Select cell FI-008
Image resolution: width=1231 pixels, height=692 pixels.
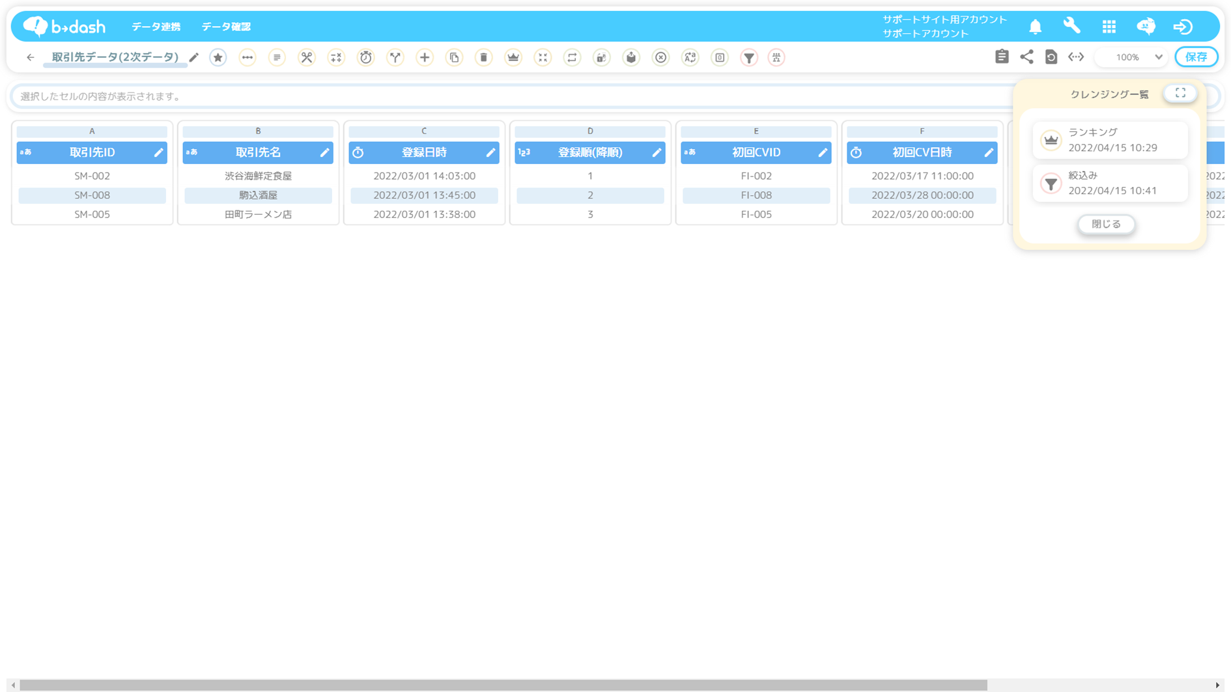pos(756,195)
